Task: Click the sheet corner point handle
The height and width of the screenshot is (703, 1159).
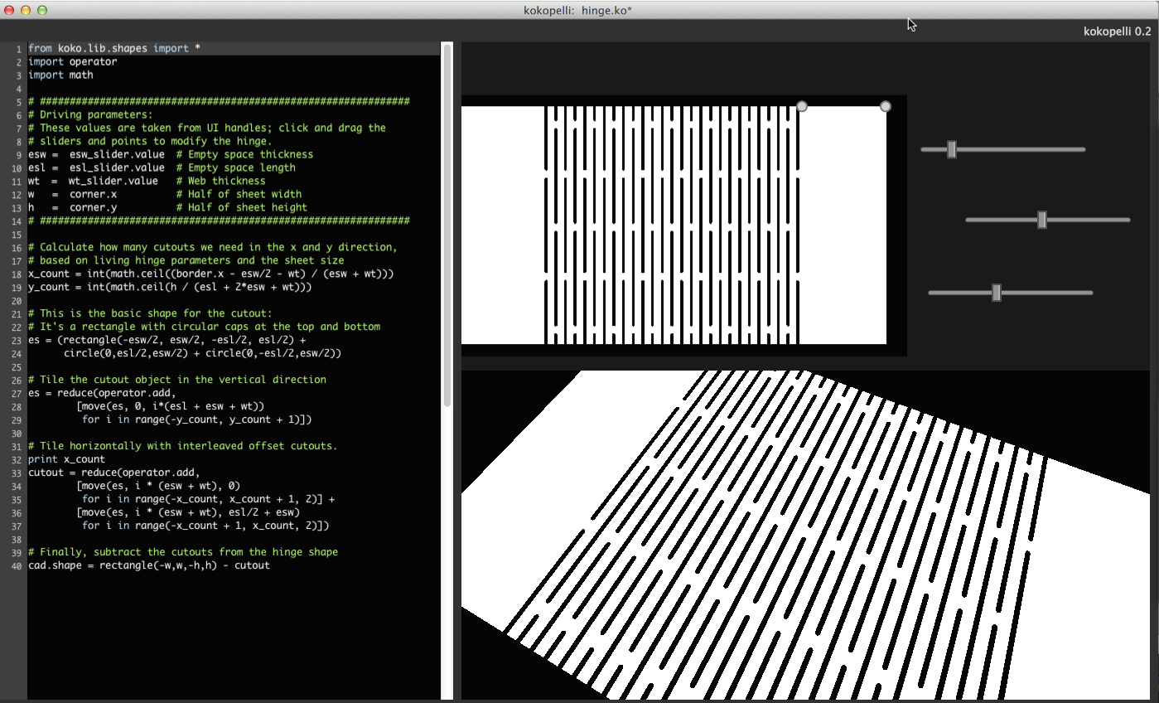Action: click(x=885, y=107)
